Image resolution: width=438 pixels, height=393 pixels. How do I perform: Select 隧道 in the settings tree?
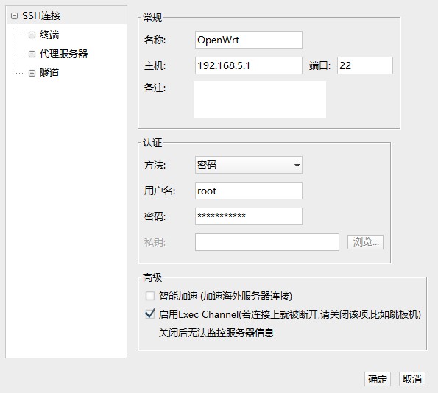[49, 73]
